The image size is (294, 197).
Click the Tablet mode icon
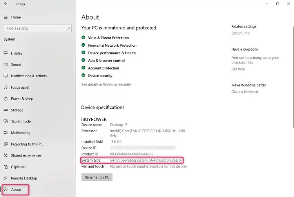5,121
